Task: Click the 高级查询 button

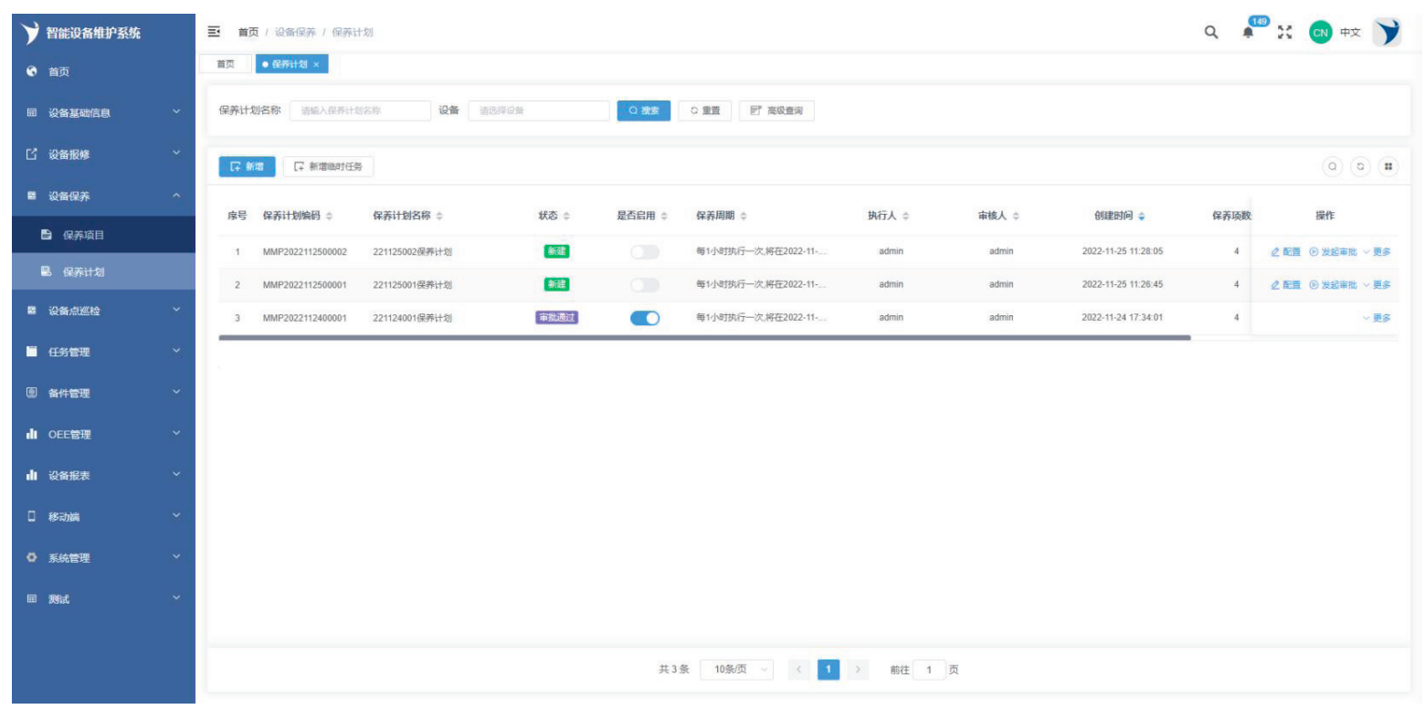Action: click(776, 111)
